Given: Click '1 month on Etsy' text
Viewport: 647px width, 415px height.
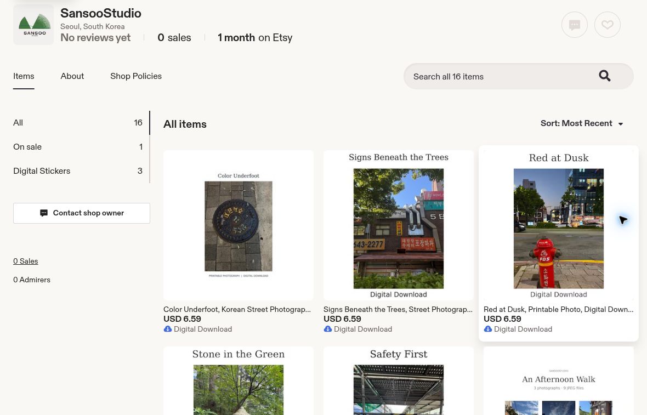Looking at the screenshot, I should point(255,37).
